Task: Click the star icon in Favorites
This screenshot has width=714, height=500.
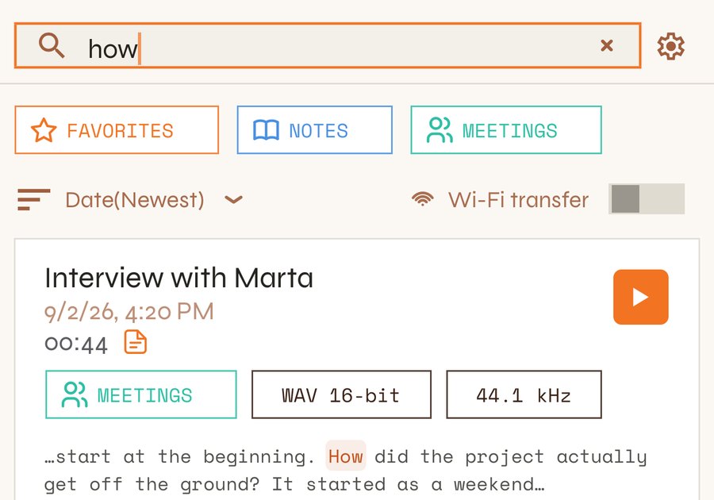Action: tap(44, 130)
